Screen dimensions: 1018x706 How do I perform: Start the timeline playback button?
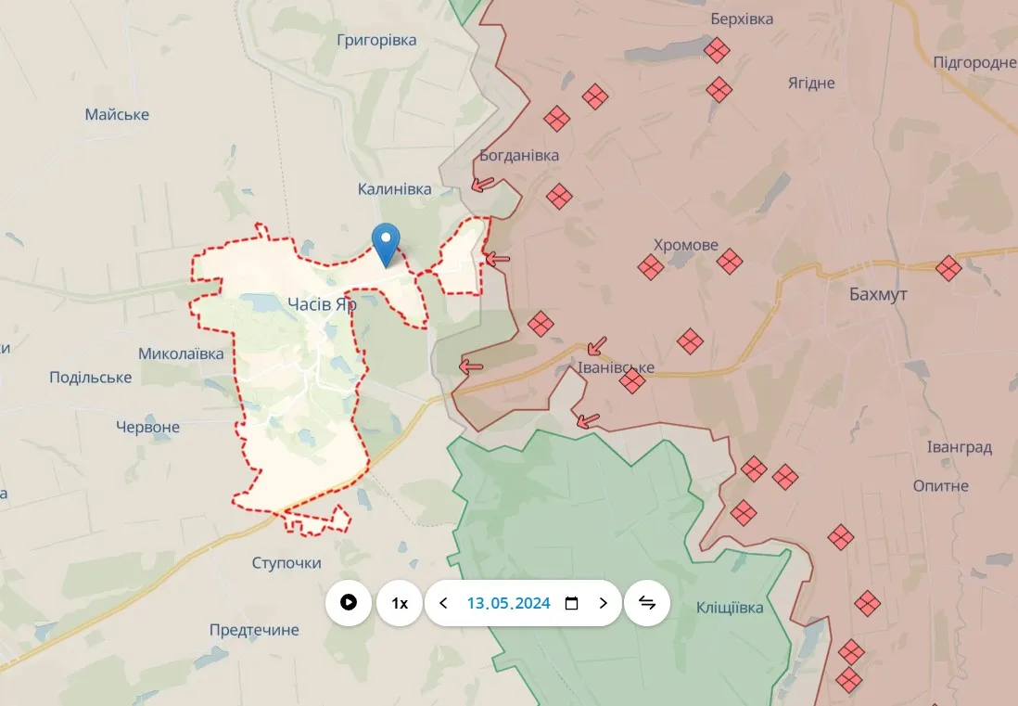click(x=349, y=603)
